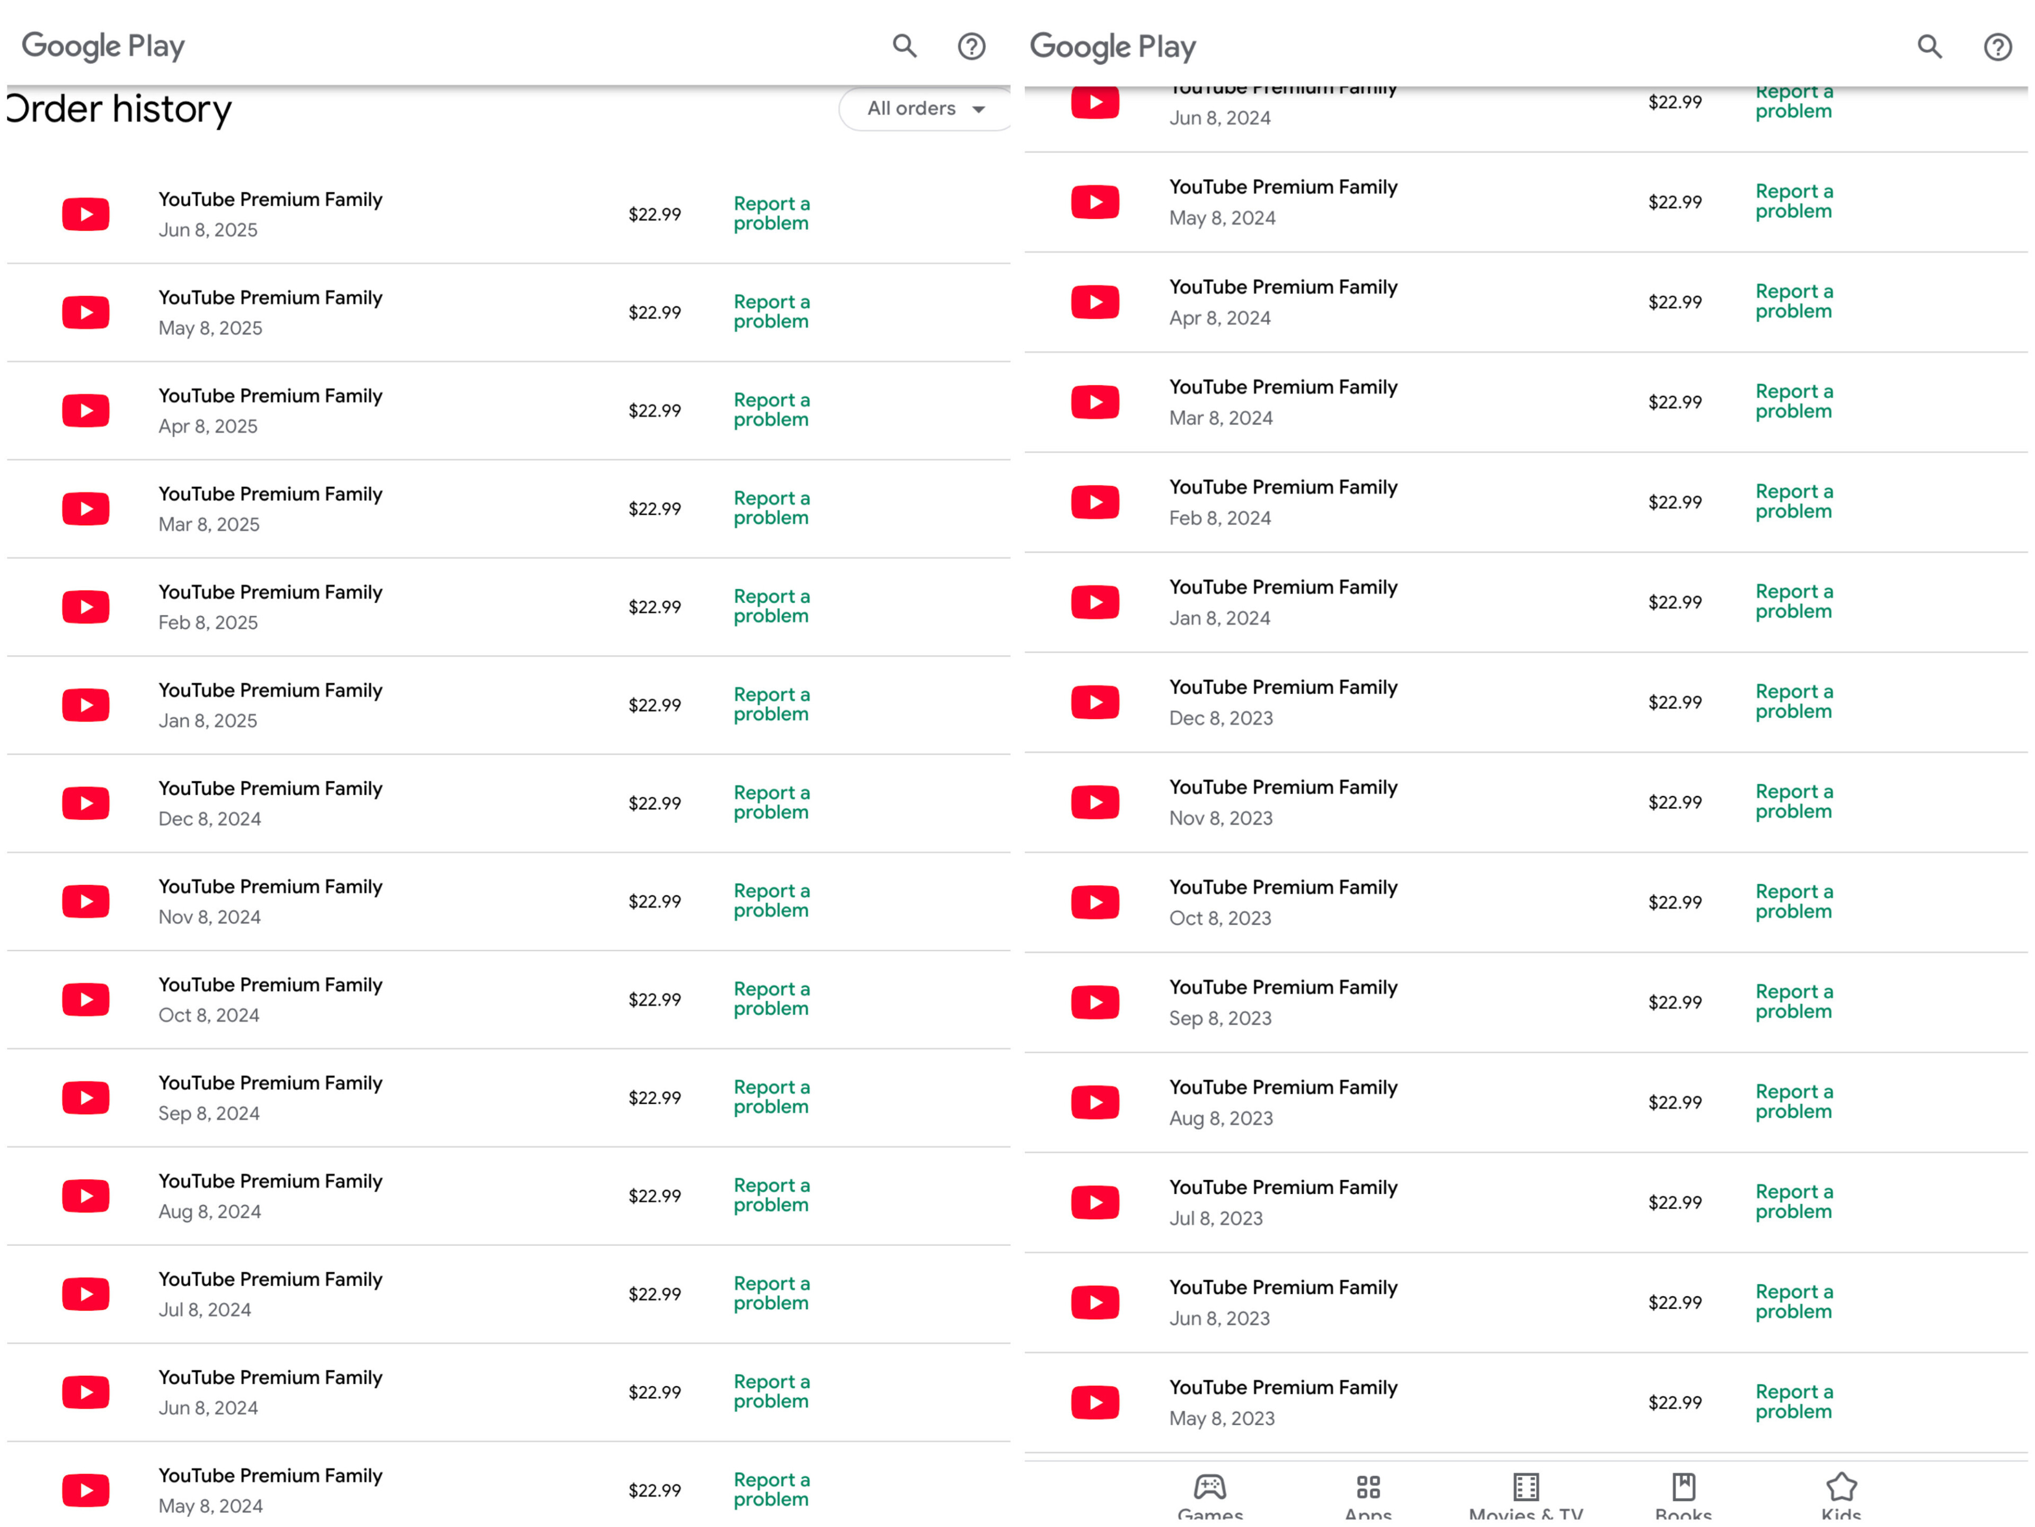Report a problem for May 8, 2023 order
This screenshot has height=1527, width=2035.
tap(1794, 1402)
